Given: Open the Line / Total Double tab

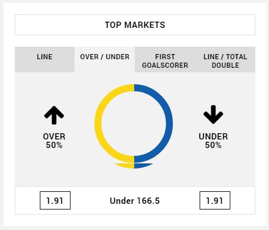Looking at the screenshot, I should [x=225, y=59].
